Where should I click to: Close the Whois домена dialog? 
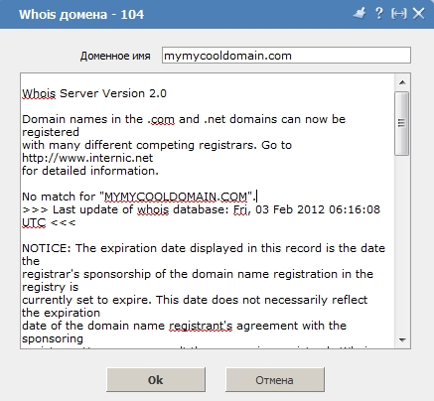point(419,14)
